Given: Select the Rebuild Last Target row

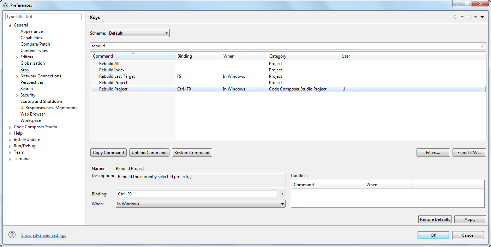Looking at the screenshot, I should point(288,76).
